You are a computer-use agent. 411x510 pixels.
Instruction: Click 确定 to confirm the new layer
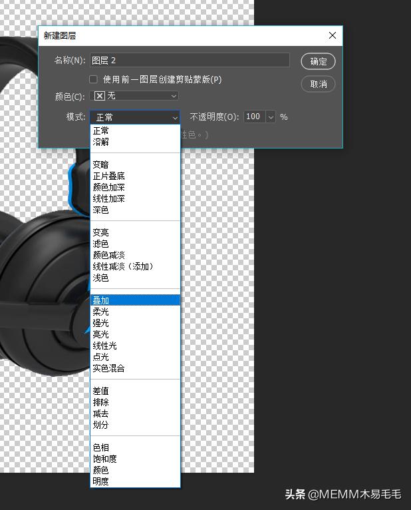[x=318, y=61]
